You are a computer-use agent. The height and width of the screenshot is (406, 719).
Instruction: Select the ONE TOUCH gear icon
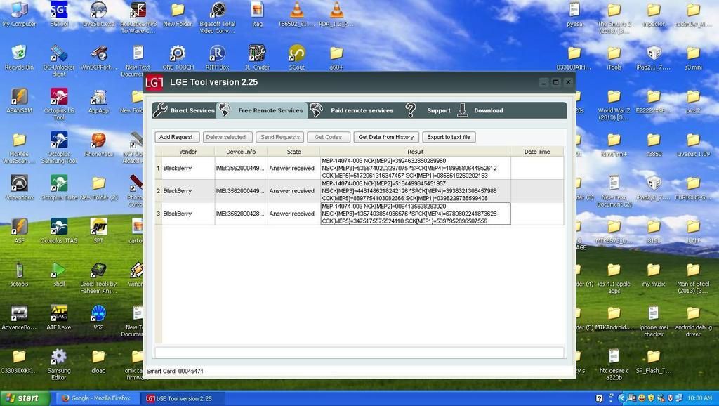point(178,58)
